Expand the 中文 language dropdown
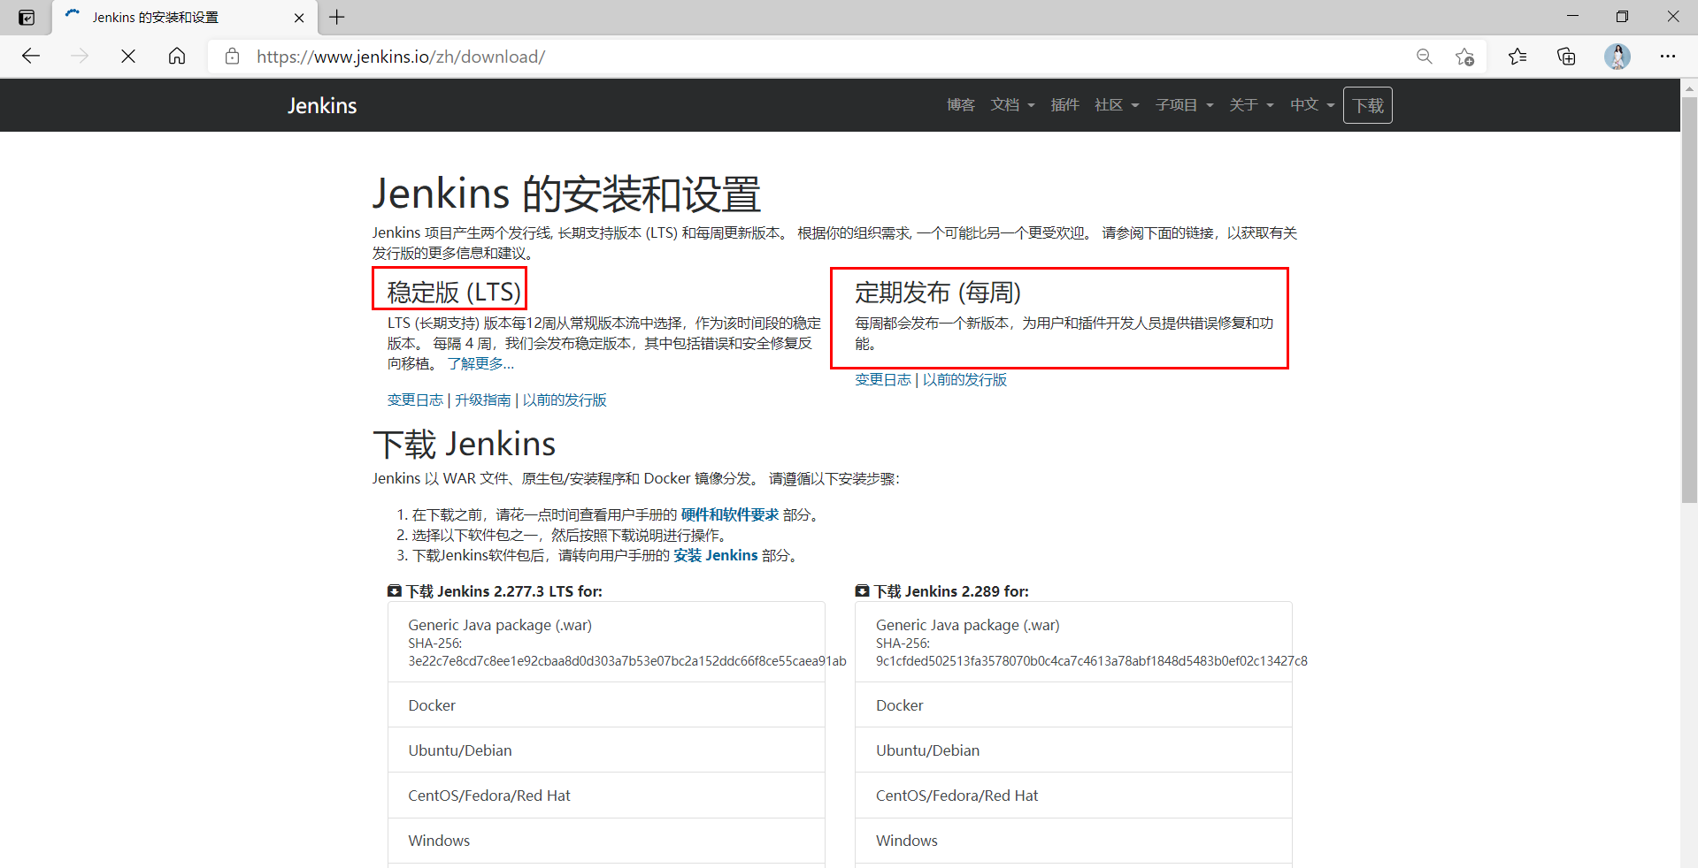Image resolution: width=1698 pixels, height=868 pixels. (x=1311, y=104)
